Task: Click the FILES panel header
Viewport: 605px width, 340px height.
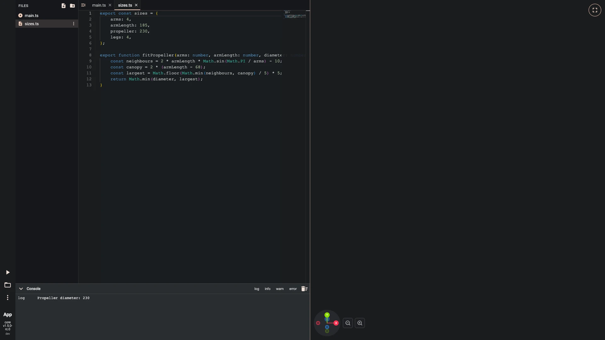Action: [23, 6]
